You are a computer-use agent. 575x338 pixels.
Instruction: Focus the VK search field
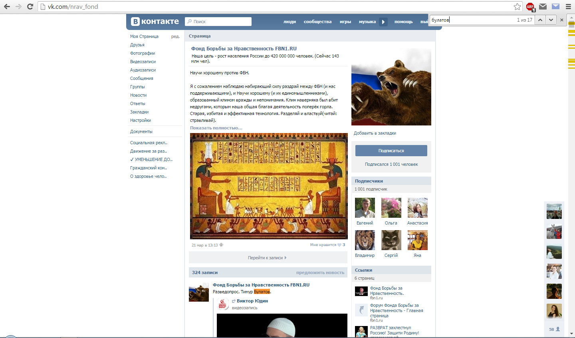(218, 22)
